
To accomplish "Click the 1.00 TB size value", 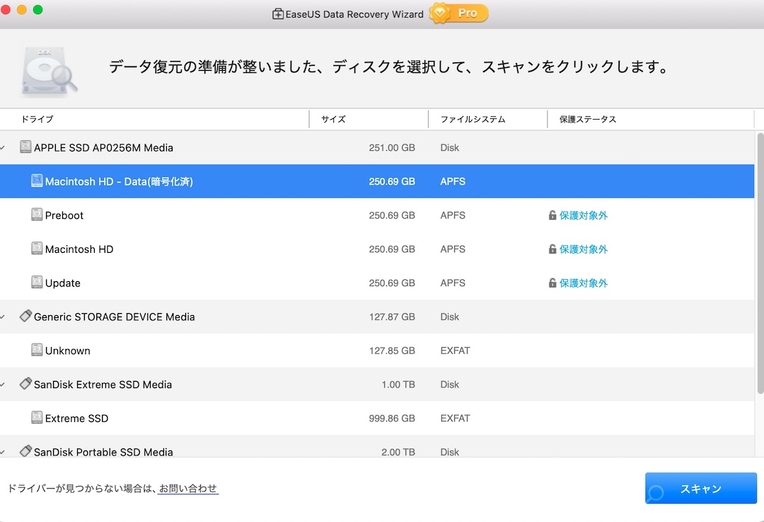I will (398, 385).
